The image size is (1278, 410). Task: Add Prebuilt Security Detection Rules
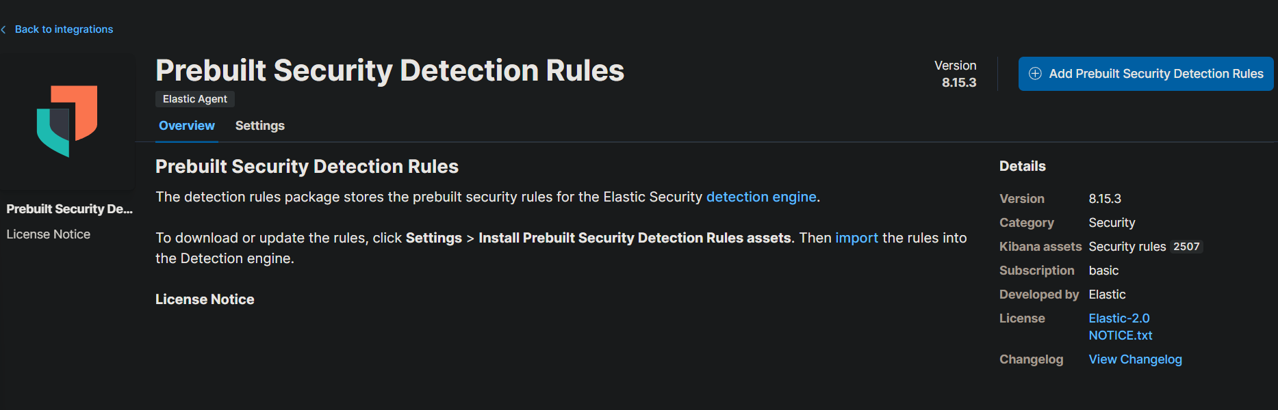click(x=1146, y=74)
